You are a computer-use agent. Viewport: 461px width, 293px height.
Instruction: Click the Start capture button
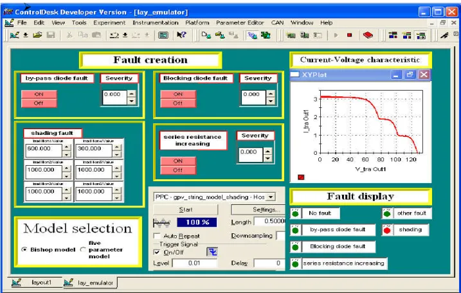(x=186, y=209)
